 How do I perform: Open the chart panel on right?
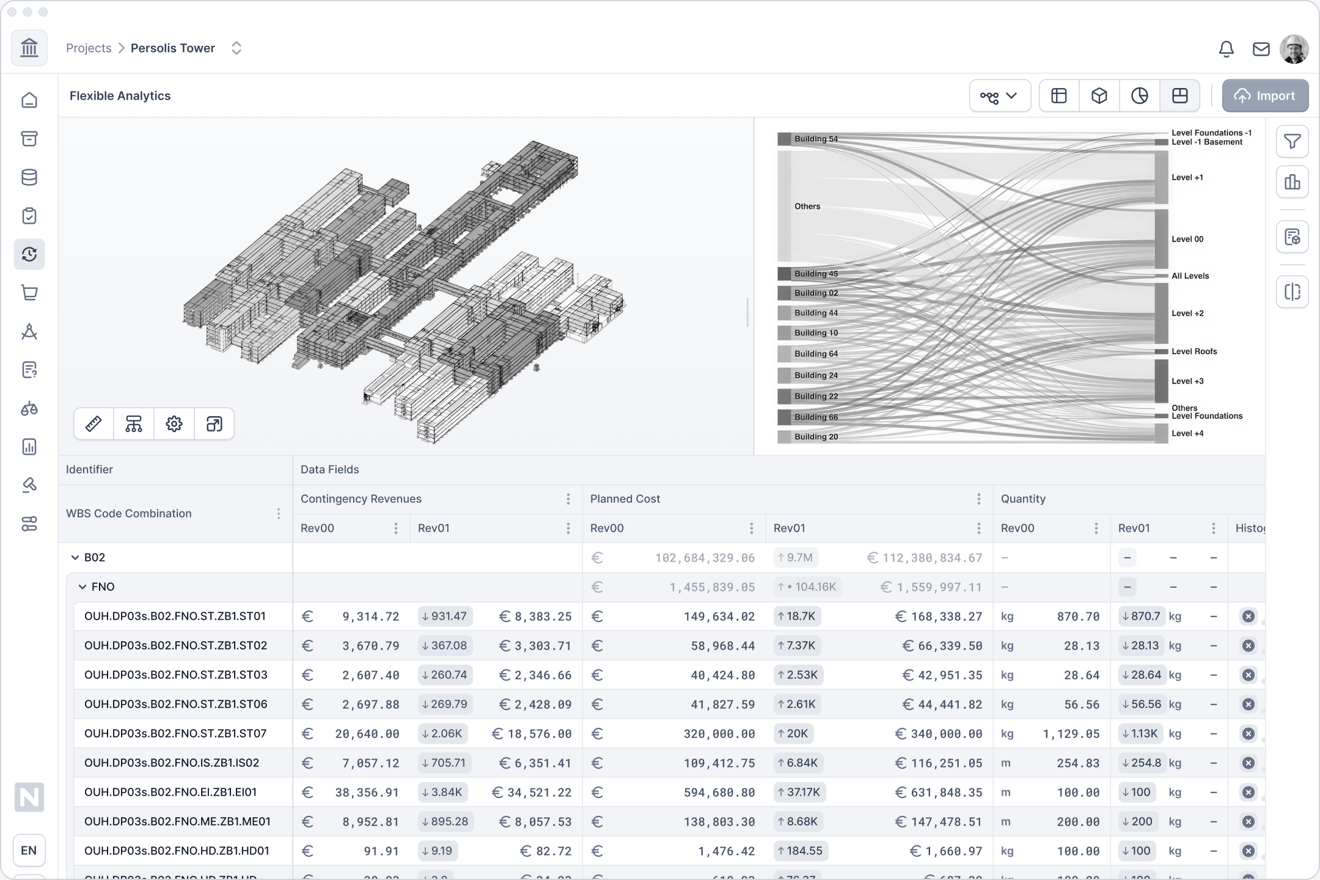[1292, 182]
